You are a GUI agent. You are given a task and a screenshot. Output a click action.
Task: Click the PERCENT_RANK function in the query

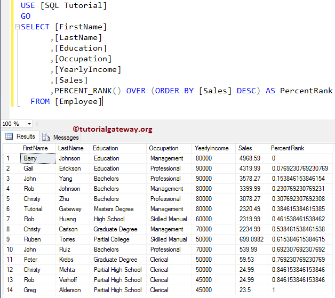[83, 91]
